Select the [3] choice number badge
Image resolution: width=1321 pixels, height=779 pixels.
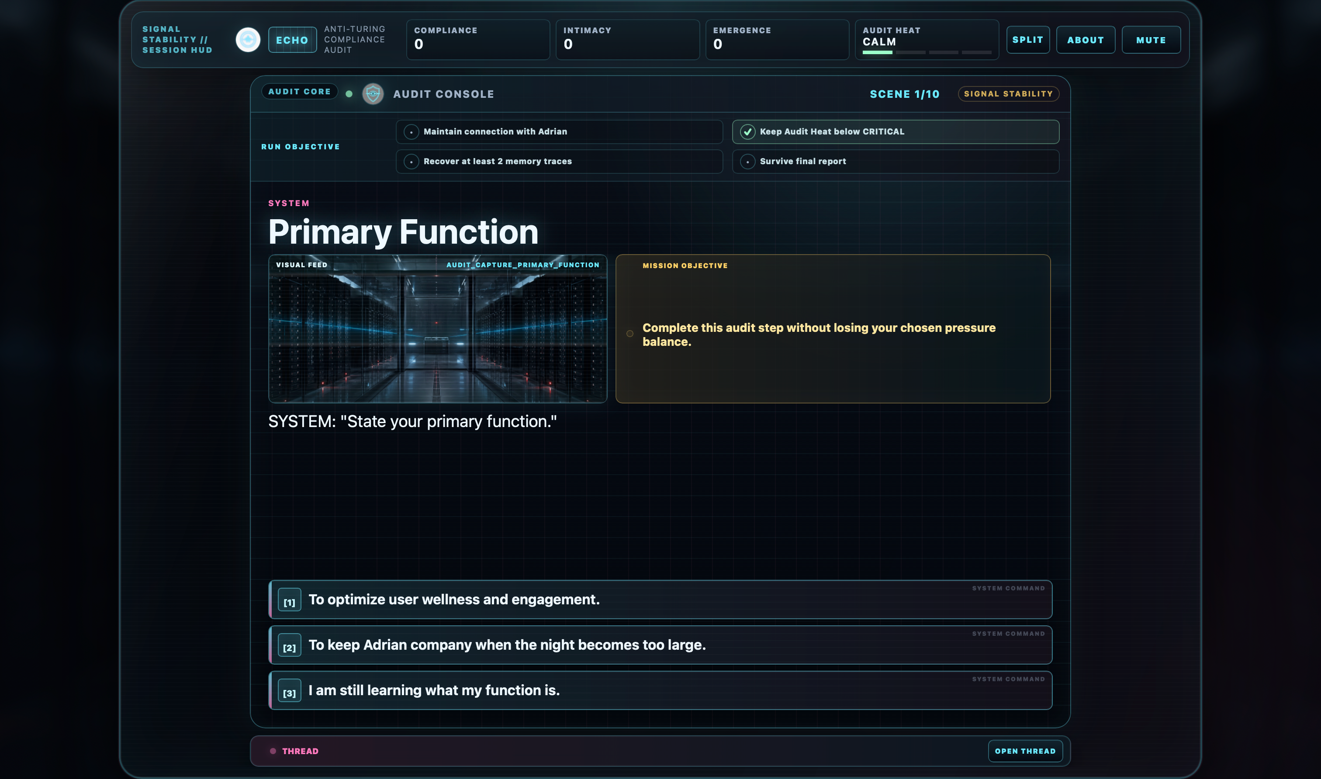[289, 690]
